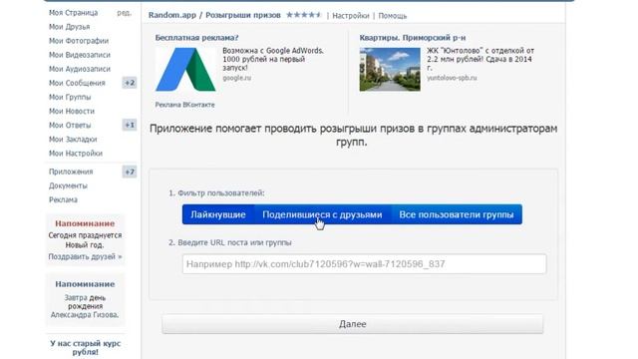Open Мои Друзья
Screen dimensions: 638x359
pos(70,27)
